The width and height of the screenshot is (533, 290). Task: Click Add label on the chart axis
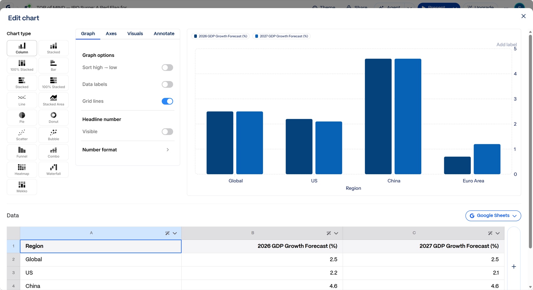506,45
